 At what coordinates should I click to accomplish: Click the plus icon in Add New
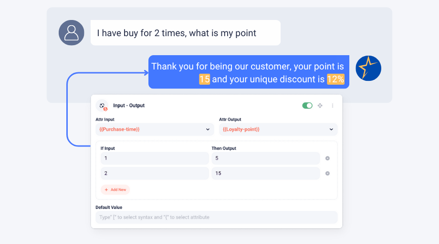coord(106,190)
